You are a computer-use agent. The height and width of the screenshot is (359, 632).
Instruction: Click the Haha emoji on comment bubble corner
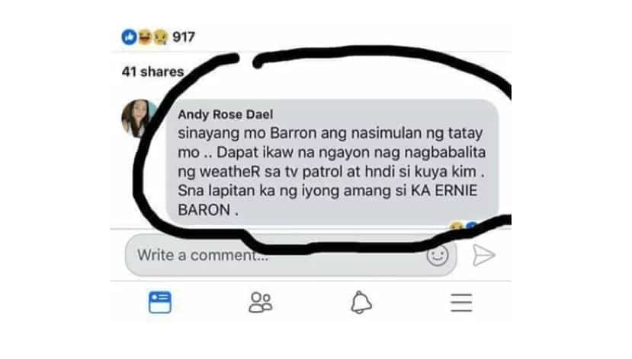(456, 226)
